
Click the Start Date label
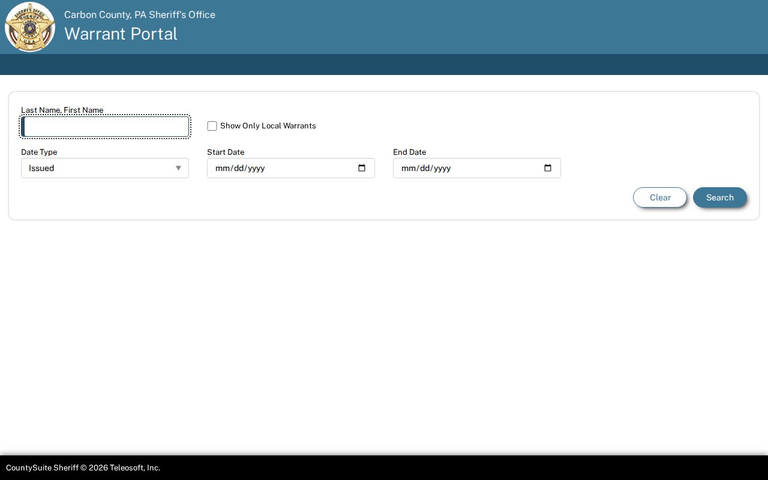click(x=226, y=152)
